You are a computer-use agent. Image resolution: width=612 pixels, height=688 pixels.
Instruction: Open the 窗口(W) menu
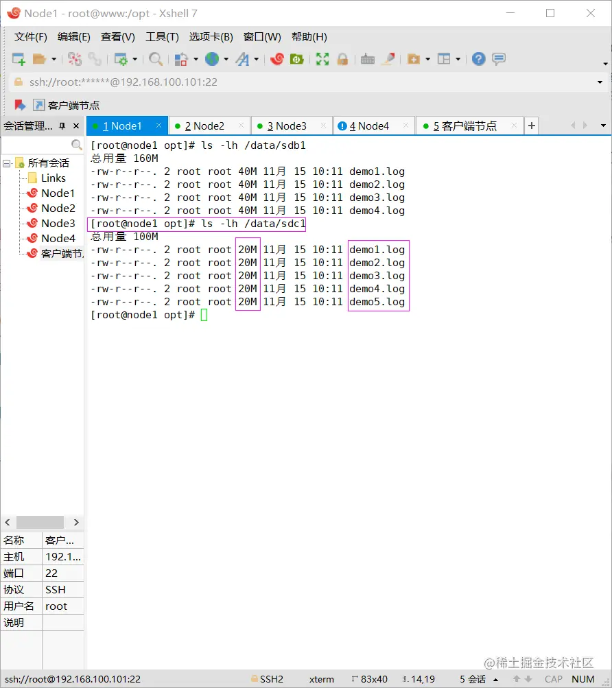(x=262, y=37)
